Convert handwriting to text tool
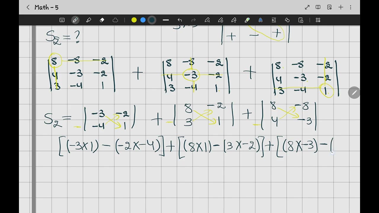Viewport: 379px width, 213px height. tap(234, 20)
